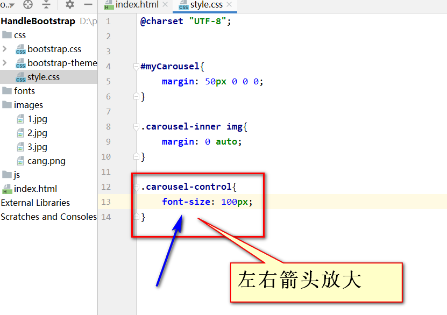Click the collapse all icon in project toolbar
The image size is (447, 315).
click(46, 4)
